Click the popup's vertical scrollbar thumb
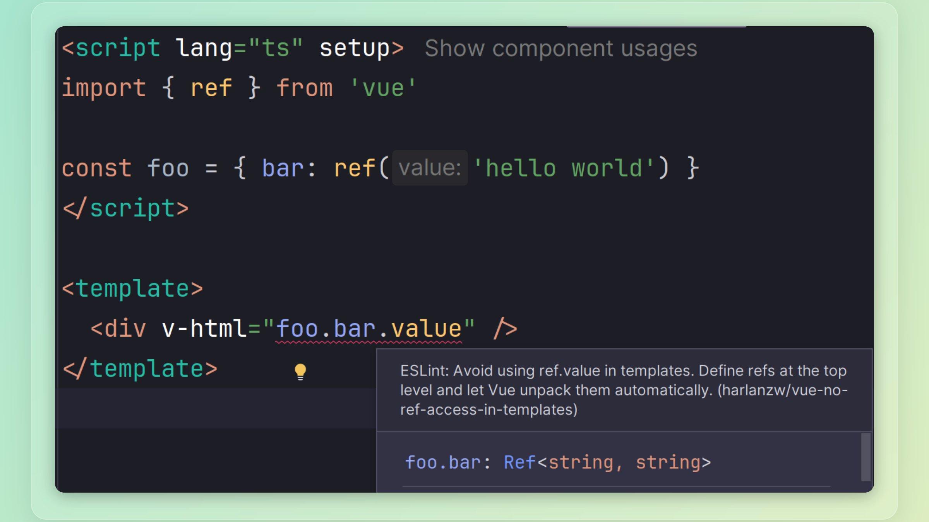The image size is (929, 522). coord(866,457)
